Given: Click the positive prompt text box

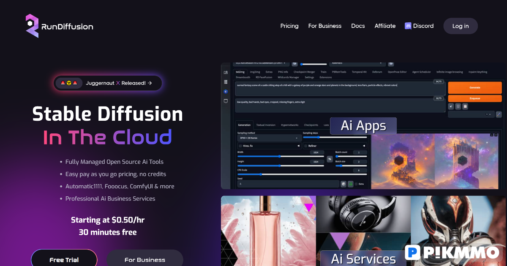Looking at the screenshot, I should (340, 89).
